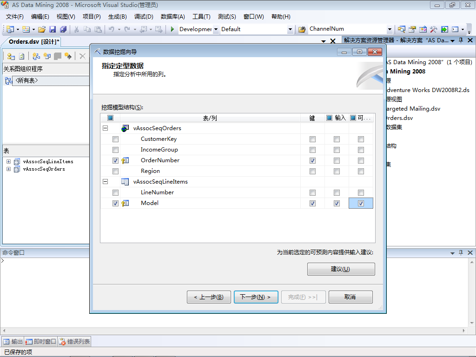The image size is (476, 357).
Task: Click the Refresh data source view icon
Action: click(x=21, y=56)
